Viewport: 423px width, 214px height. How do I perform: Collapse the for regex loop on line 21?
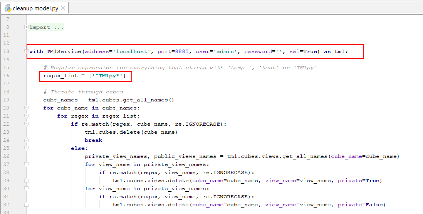click(26, 116)
